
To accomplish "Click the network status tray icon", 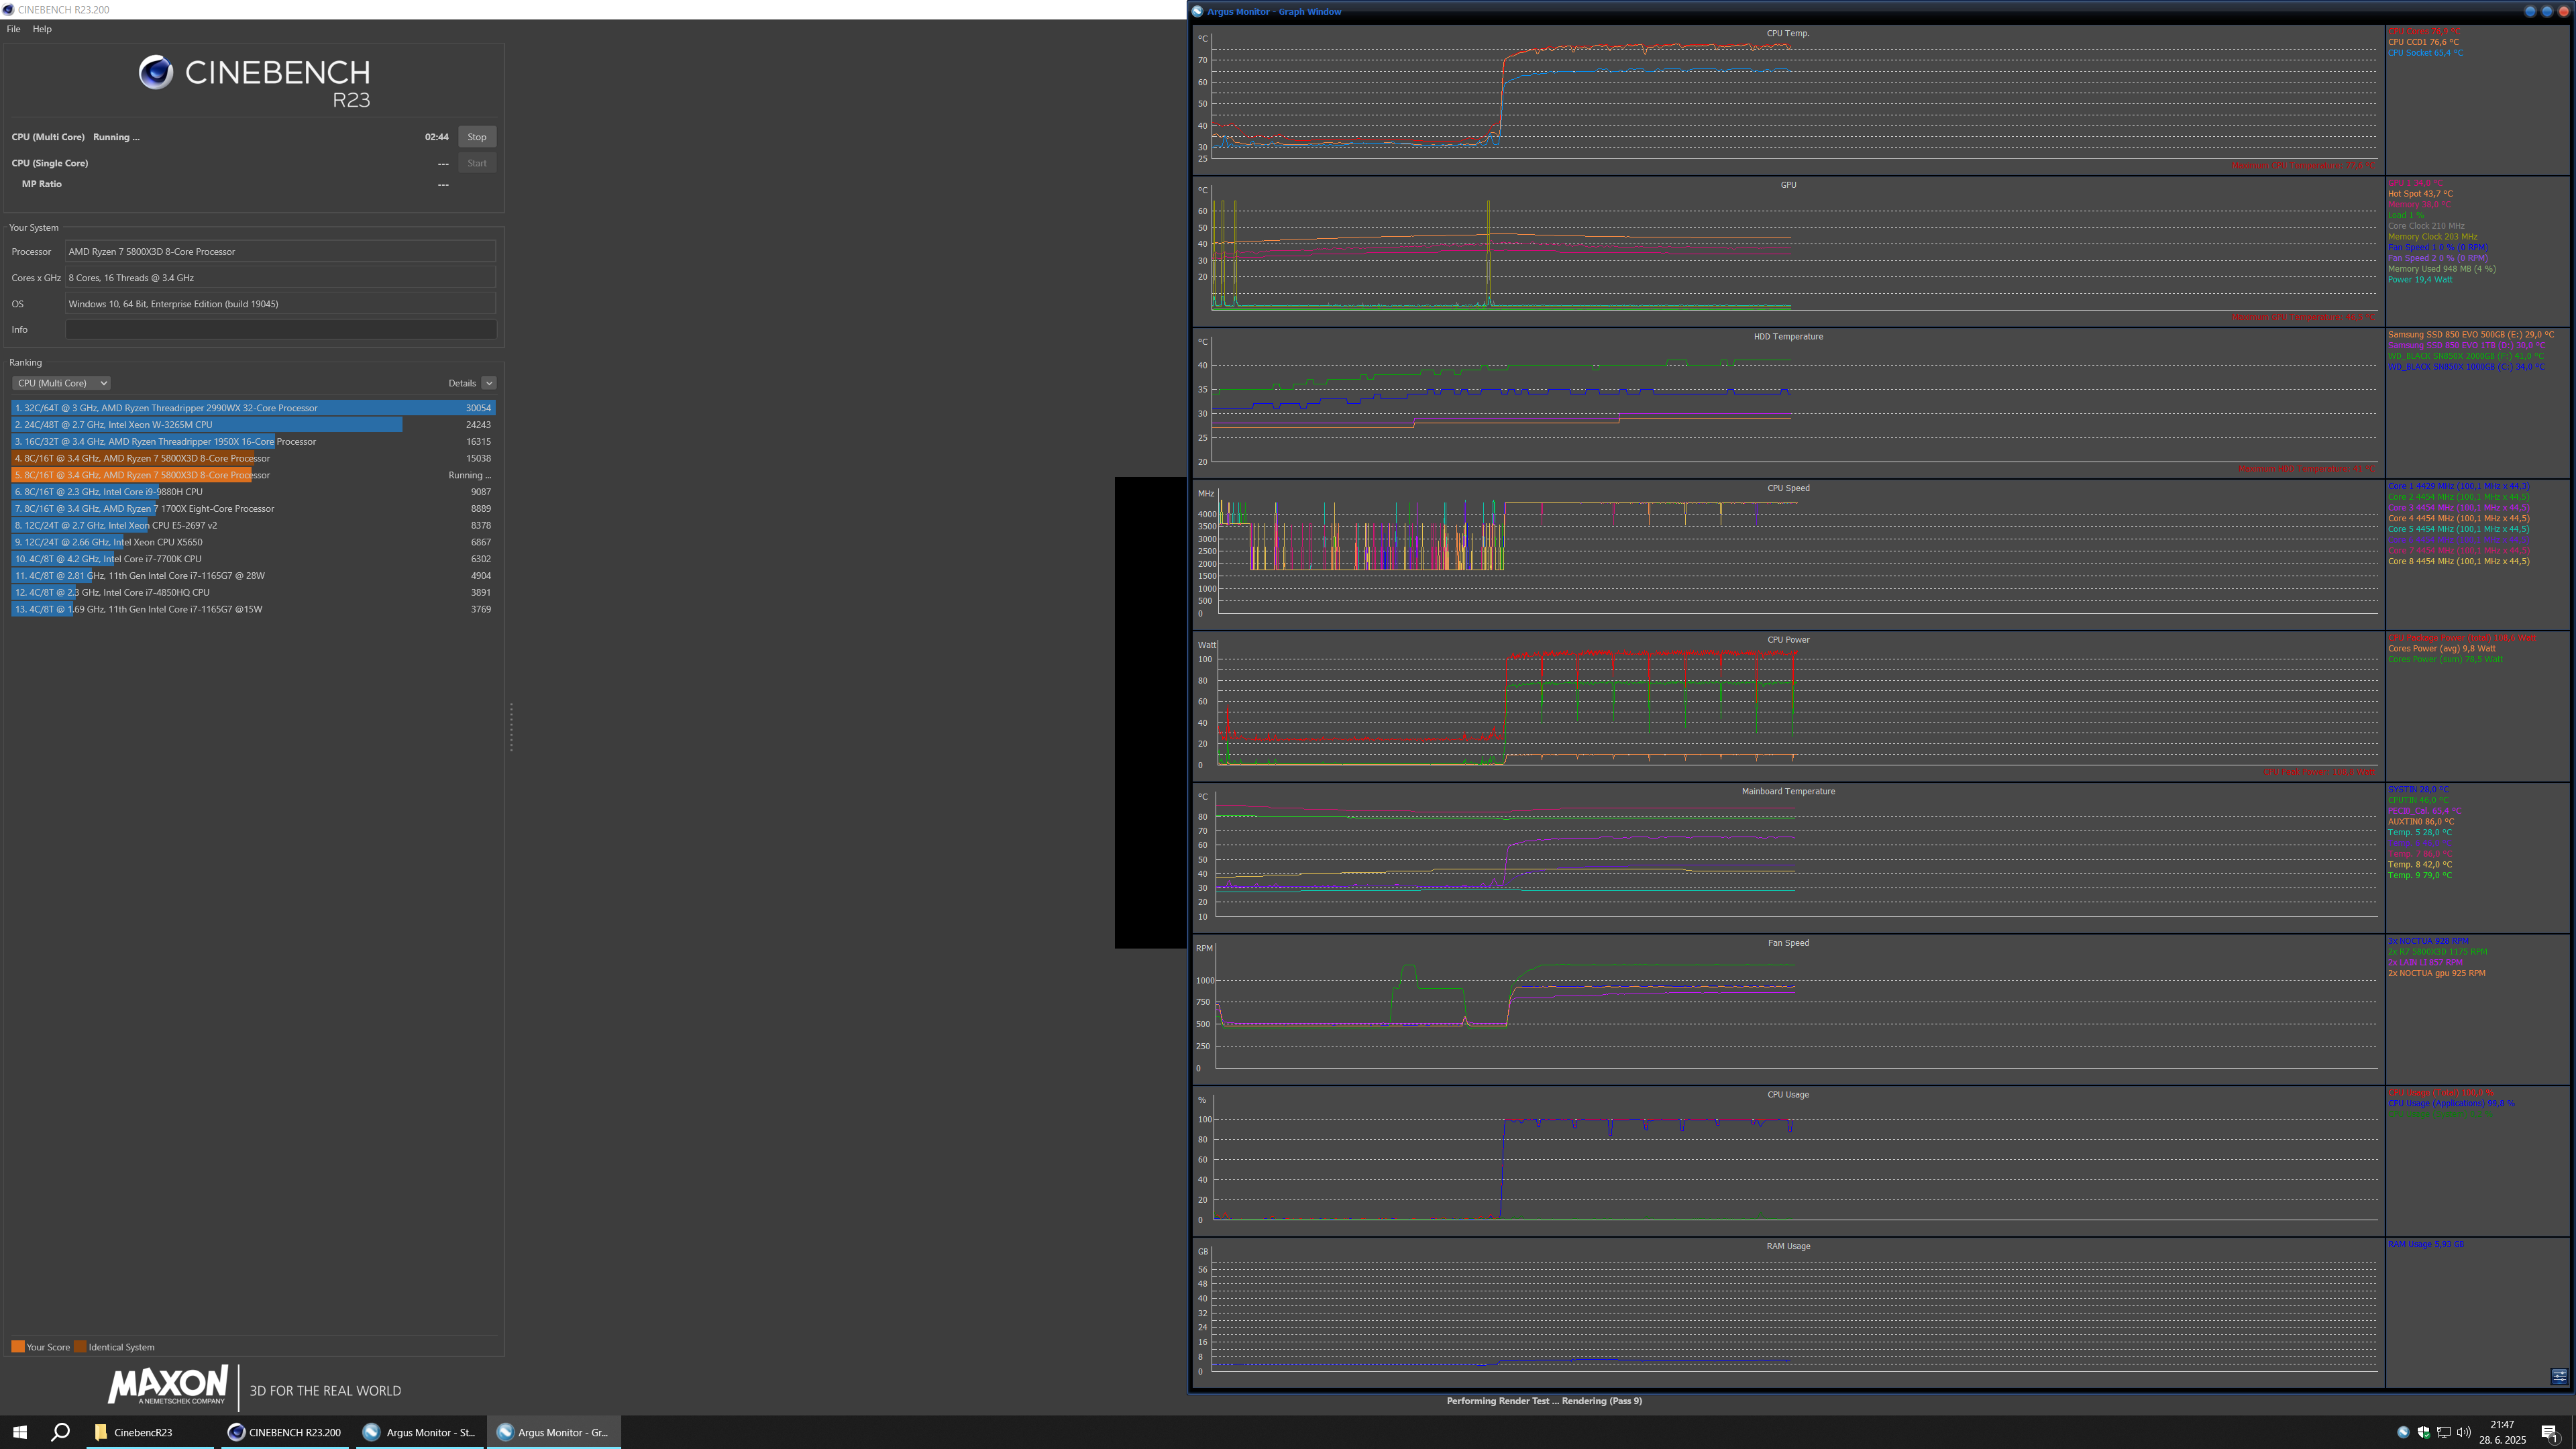I will click(x=2443, y=1432).
